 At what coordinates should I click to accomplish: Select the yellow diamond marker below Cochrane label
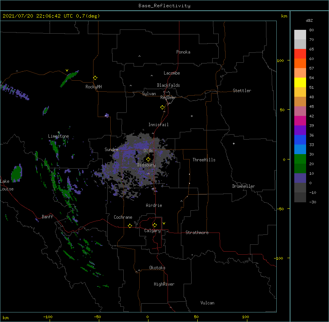pyautogui.click(x=130, y=226)
